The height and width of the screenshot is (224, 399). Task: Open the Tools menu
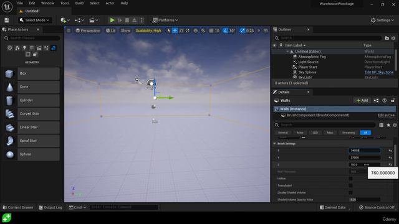(65, 3)
